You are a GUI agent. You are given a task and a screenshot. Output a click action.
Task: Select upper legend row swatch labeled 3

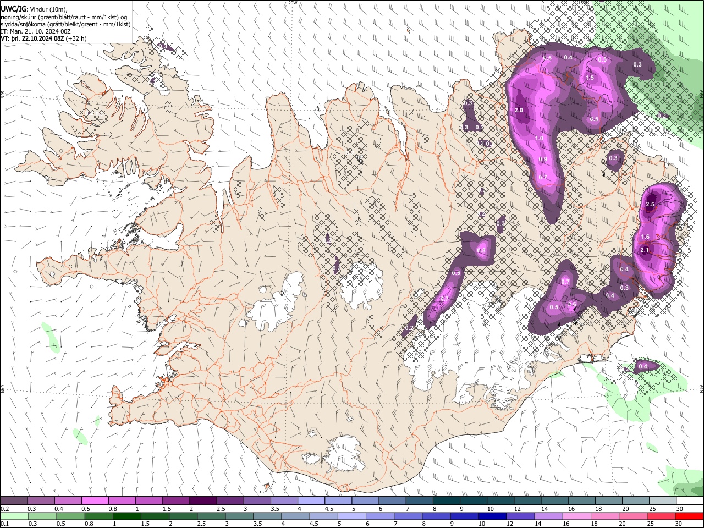[257, 501]
